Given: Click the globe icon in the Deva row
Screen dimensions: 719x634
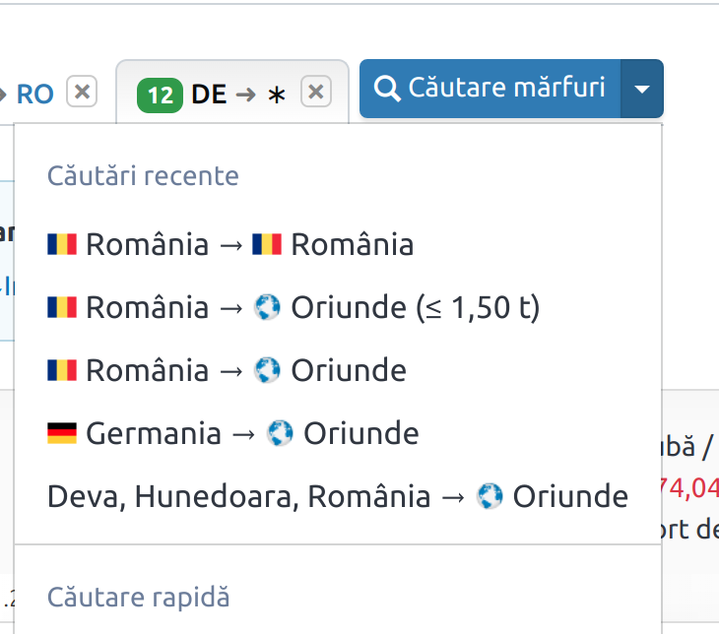Looking at the screenshot, I should [x=490, y=496].
